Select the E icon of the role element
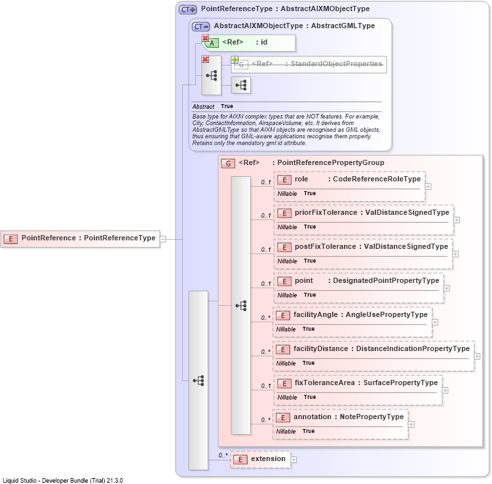 tap(284, 179)
